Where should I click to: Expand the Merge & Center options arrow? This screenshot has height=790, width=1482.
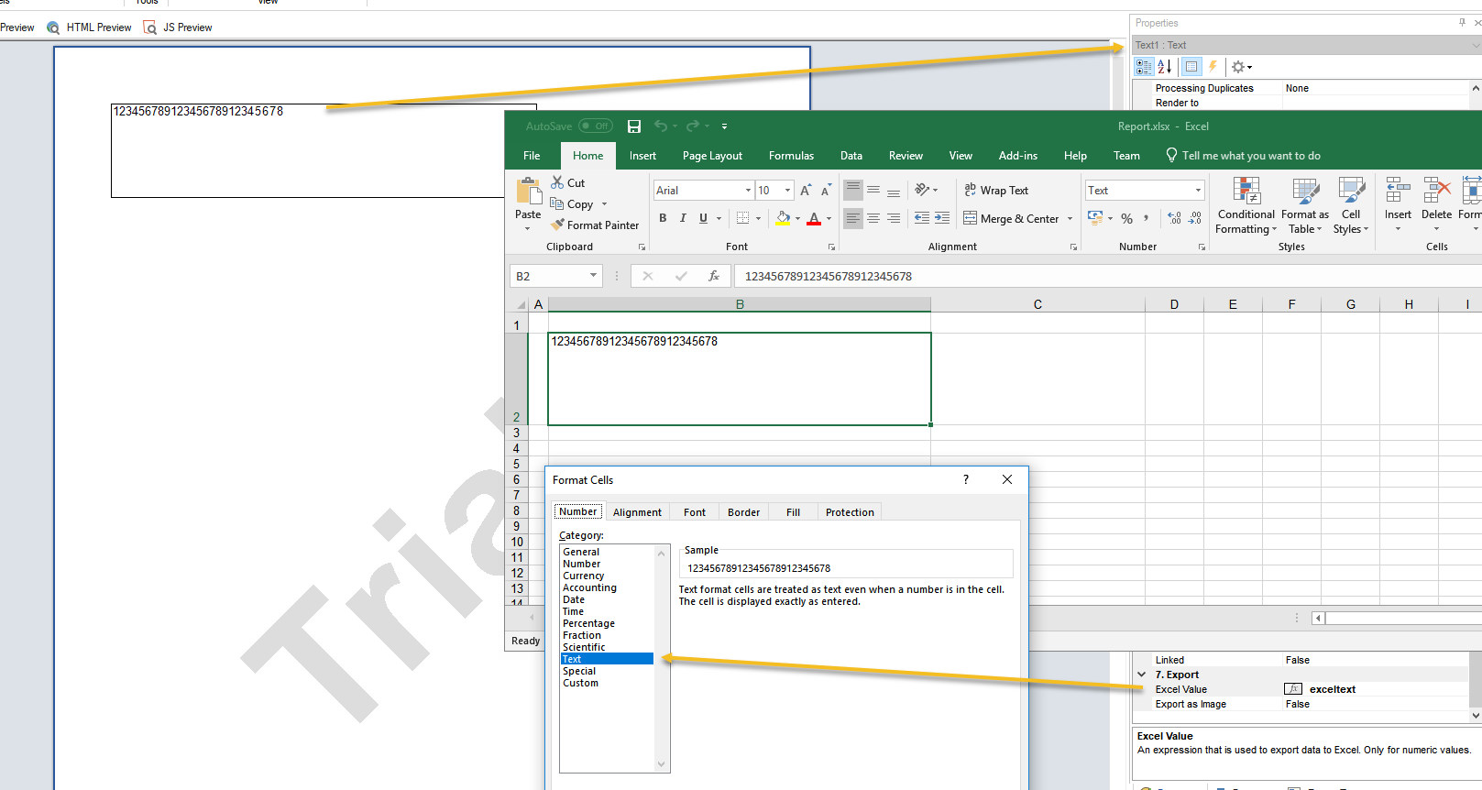(x=1070, y=218)
